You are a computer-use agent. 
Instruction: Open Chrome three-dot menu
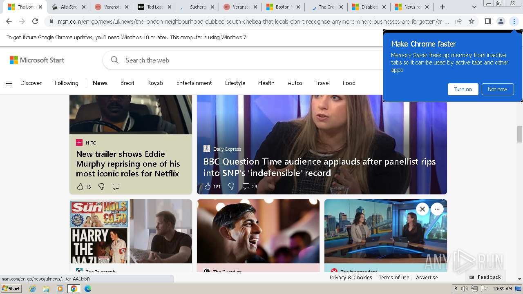tap(514, 21)
